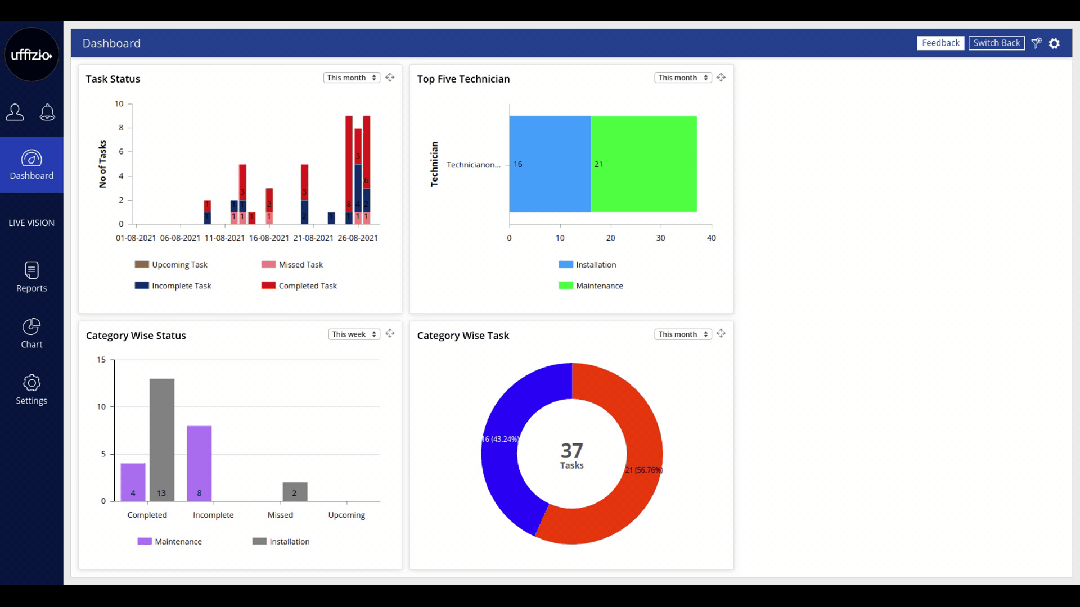The height and width of the screenshot is (607, 1080).
Task: Open the Top Five Technician period dropdown
Action: pyautogui.click(x=683, y=78)
